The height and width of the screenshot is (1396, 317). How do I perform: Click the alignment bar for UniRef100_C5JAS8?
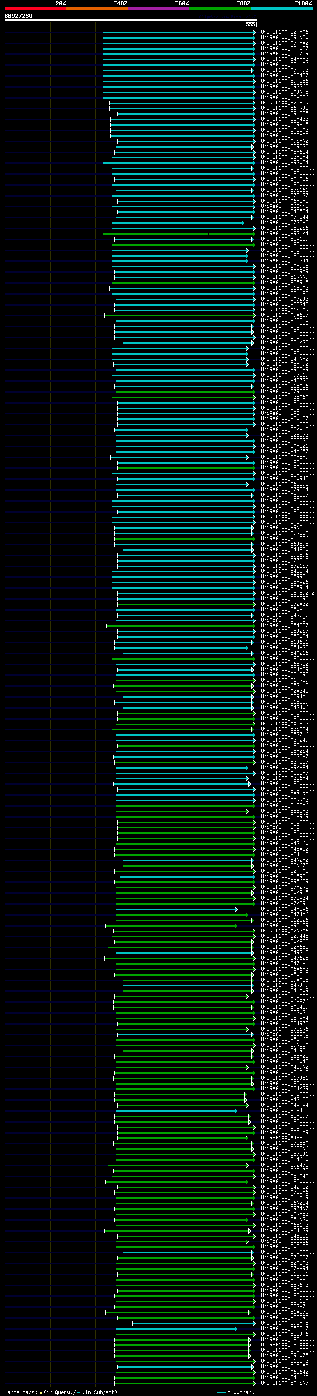point(181,648)
